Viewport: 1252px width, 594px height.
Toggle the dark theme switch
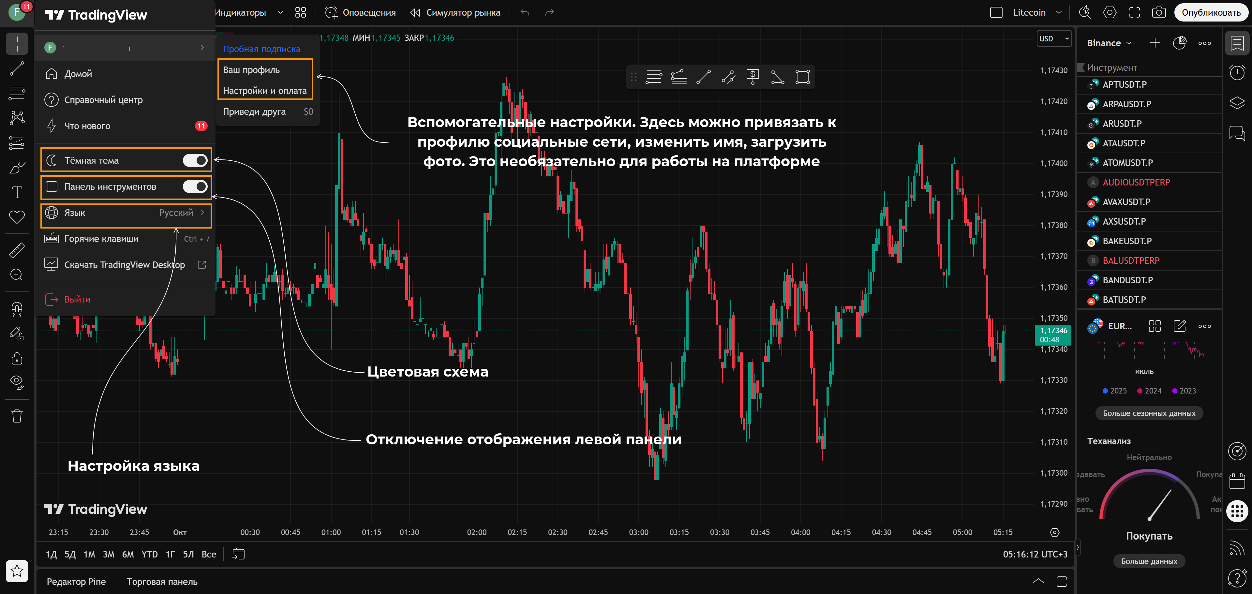195,160
